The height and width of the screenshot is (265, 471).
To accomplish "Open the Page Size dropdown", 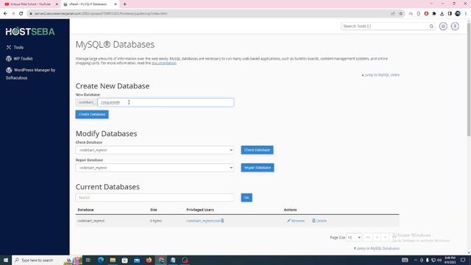I will point(354,237).
